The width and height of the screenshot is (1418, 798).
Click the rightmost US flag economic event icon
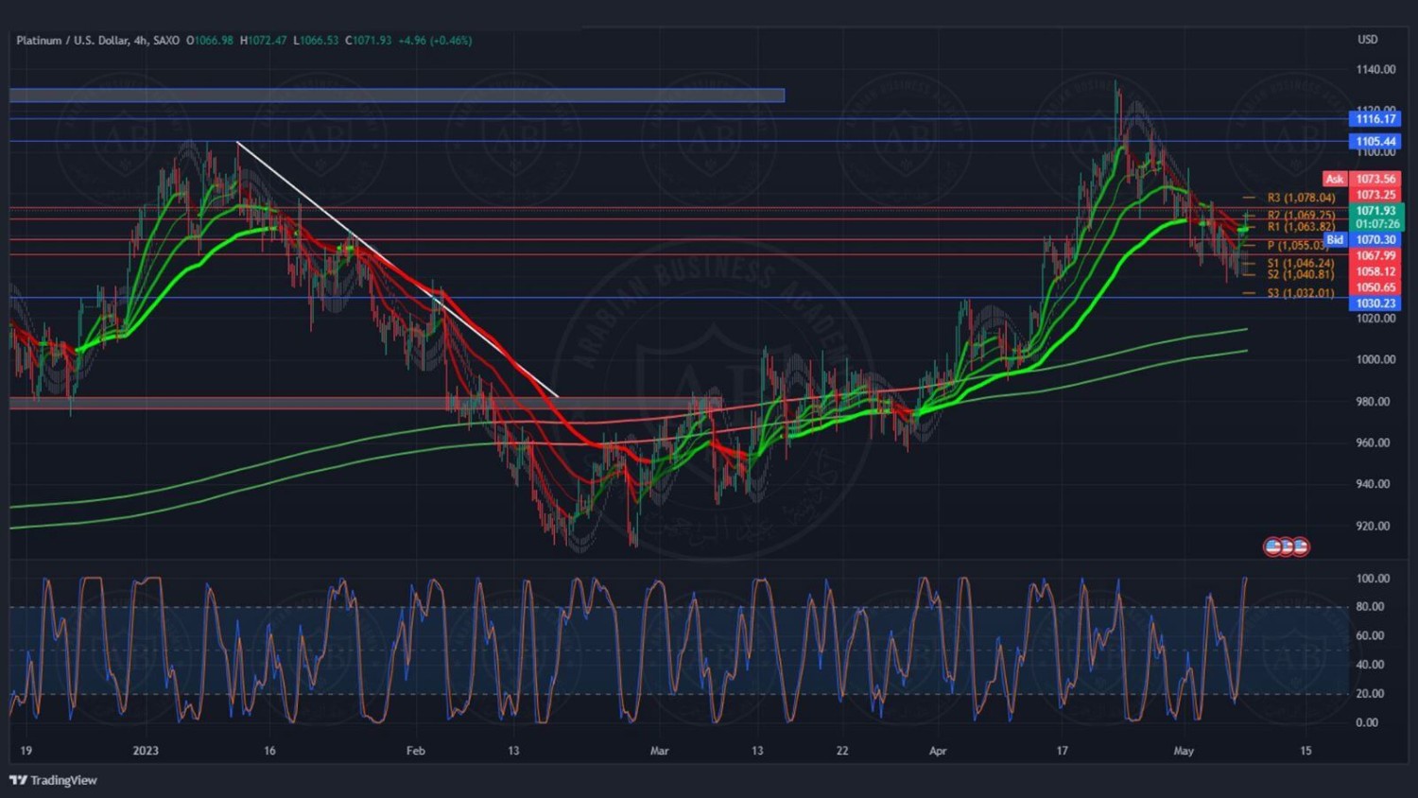[1301, 546]
